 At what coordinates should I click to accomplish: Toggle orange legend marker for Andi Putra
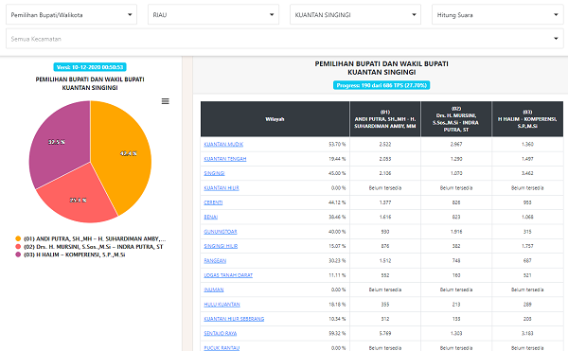tap(18, 238)
